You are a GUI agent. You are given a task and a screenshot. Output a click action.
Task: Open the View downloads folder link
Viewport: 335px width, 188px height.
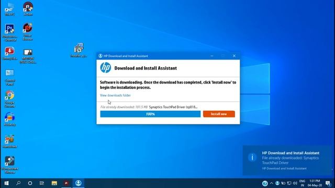(115, 95)
